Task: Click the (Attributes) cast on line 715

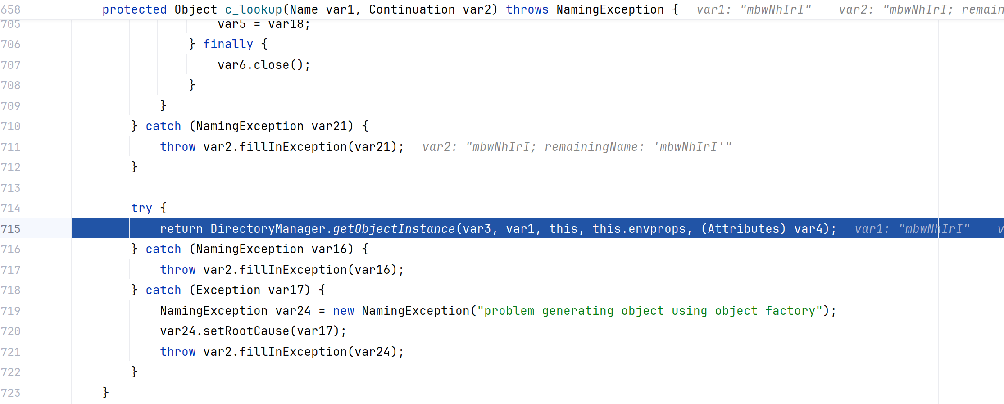Action: 744,229
